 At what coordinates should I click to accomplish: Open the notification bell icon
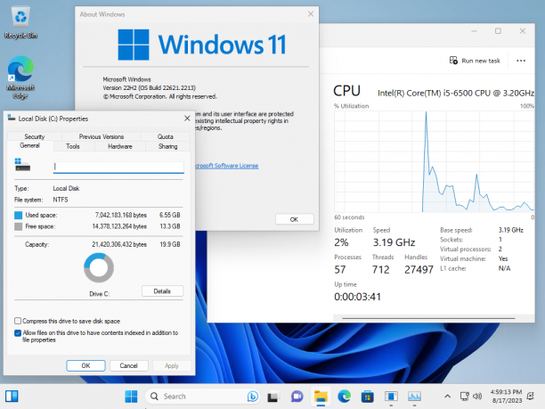pos(531,397)
